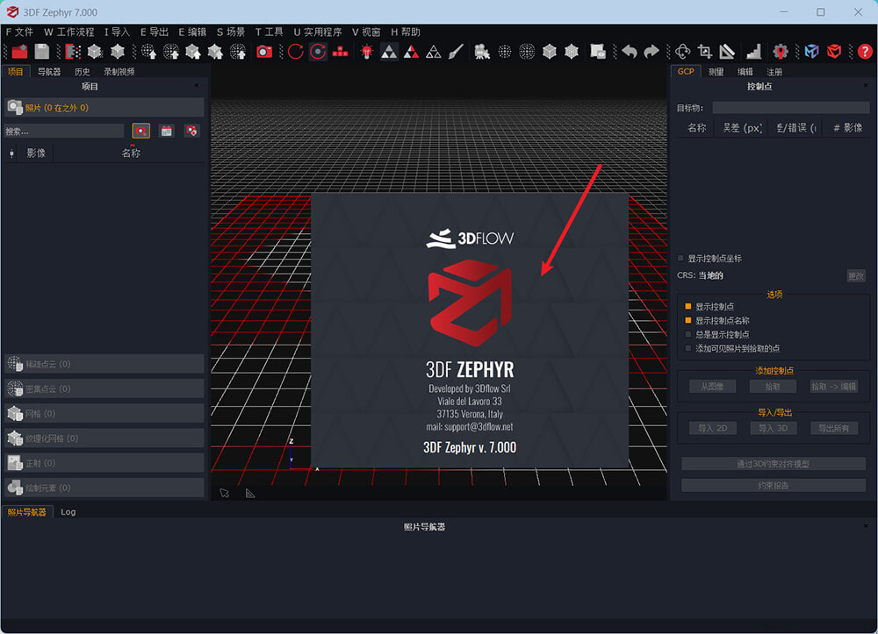This screenshot has width=878, height=634.
Task: Expand the 稀疏点云 (0) section
Action: pyautogui.click(x=104, y=364)
